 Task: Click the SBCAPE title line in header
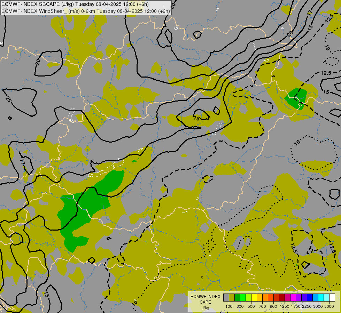(75, 4)
